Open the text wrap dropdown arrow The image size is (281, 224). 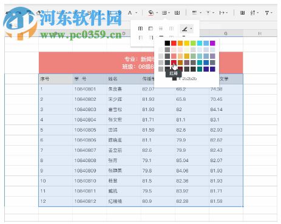tap(227, 13)
